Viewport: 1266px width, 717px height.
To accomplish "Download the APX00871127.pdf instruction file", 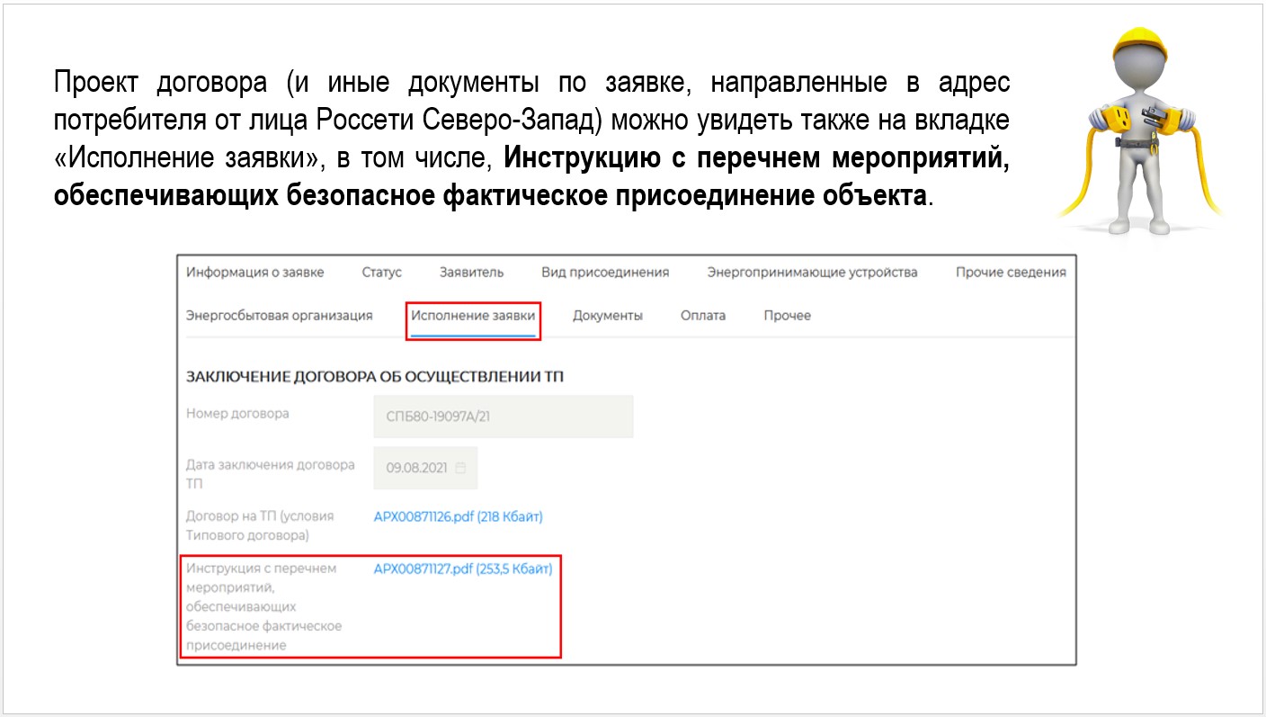I will point(462,569).
